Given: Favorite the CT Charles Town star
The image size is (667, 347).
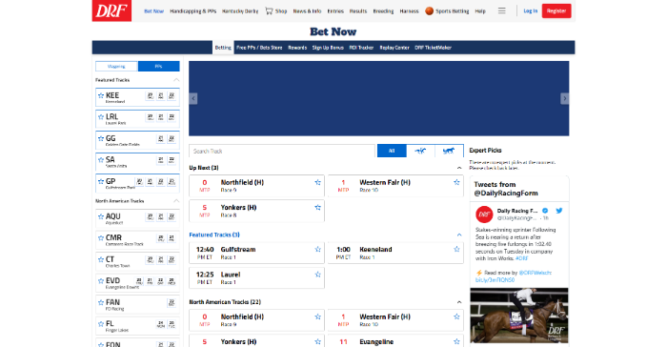Looking at the screenshot, I should 101,259.
